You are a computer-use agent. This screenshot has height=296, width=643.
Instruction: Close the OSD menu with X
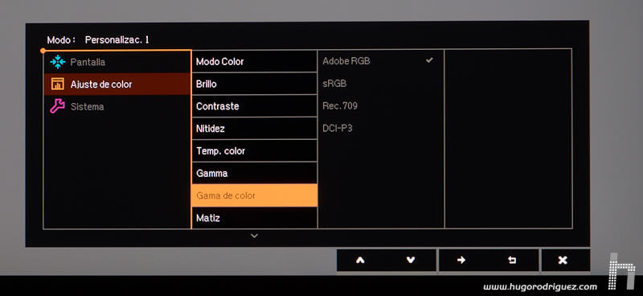point(563,260)
